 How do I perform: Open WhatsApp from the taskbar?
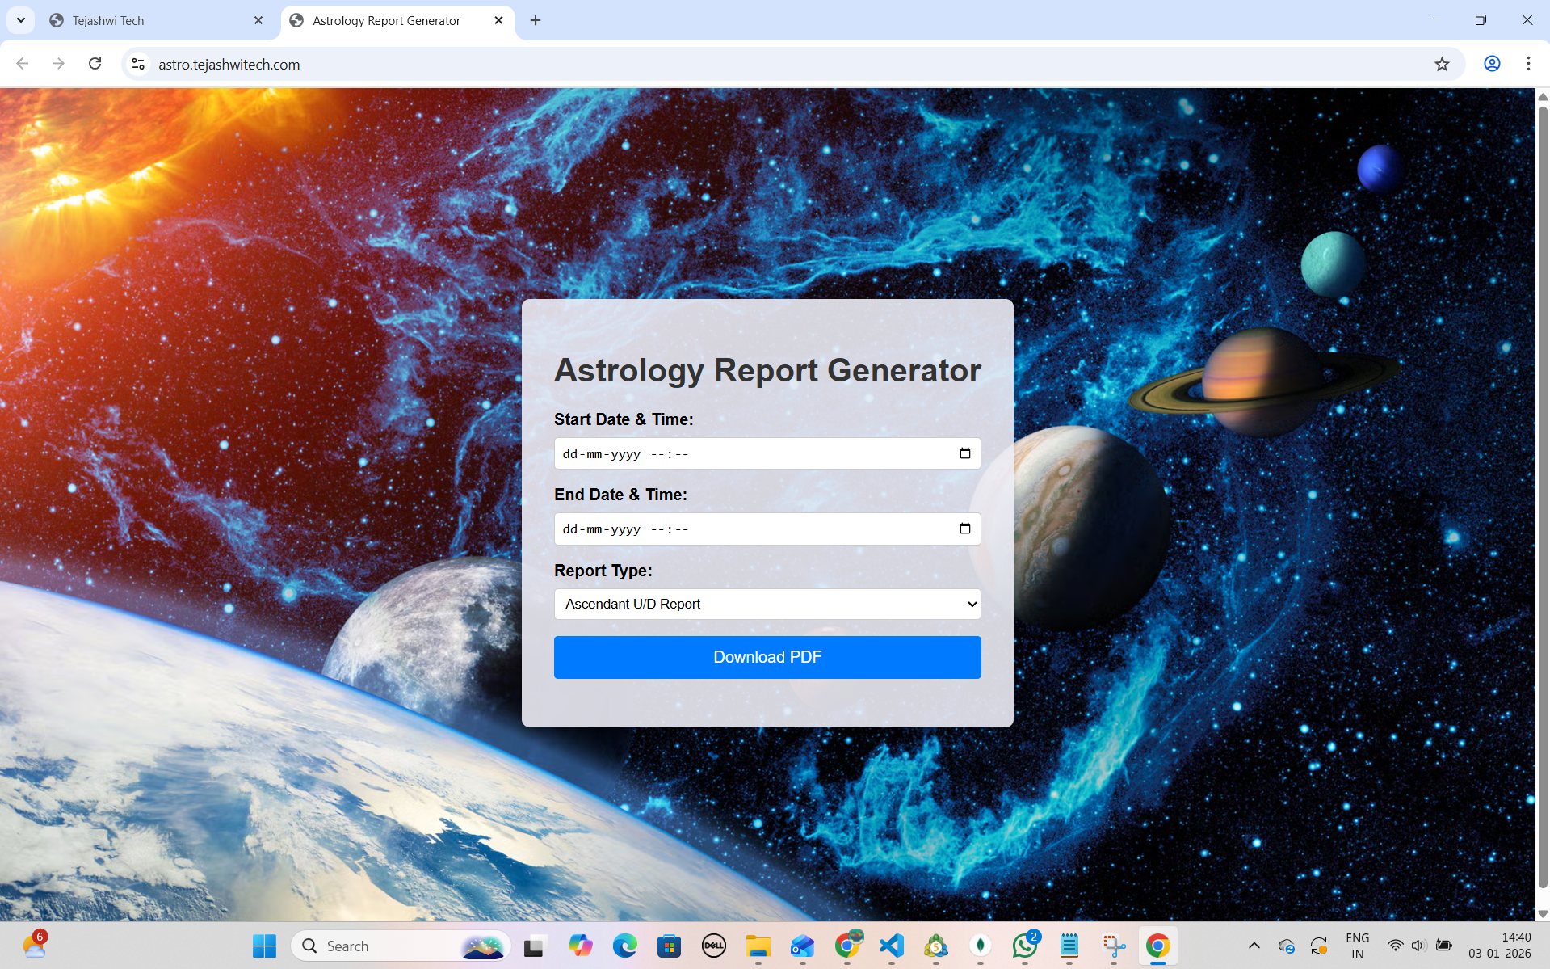coord(1023,946)
